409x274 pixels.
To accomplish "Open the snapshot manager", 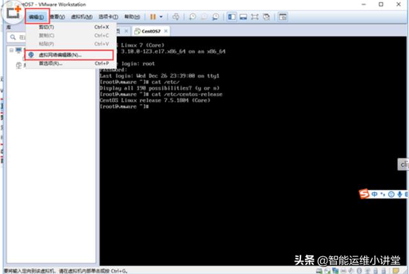I will (216, 17).
